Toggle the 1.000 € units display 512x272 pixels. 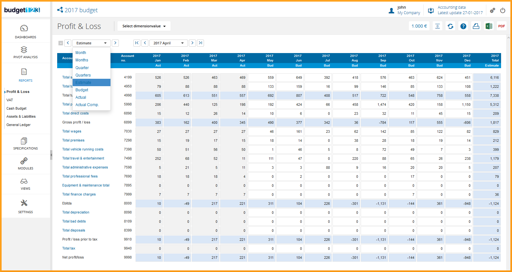click(419, 26)
